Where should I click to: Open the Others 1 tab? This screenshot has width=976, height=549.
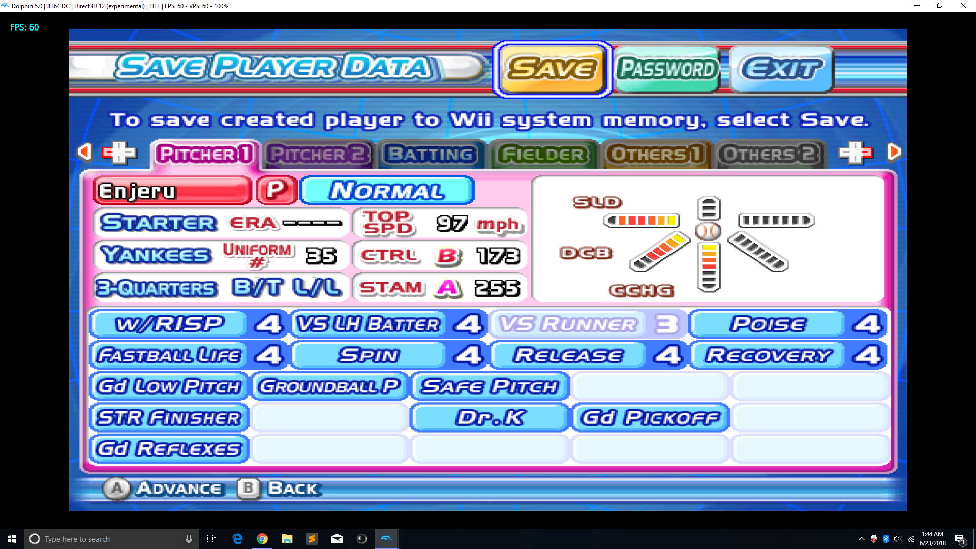[x=656, y=154]
